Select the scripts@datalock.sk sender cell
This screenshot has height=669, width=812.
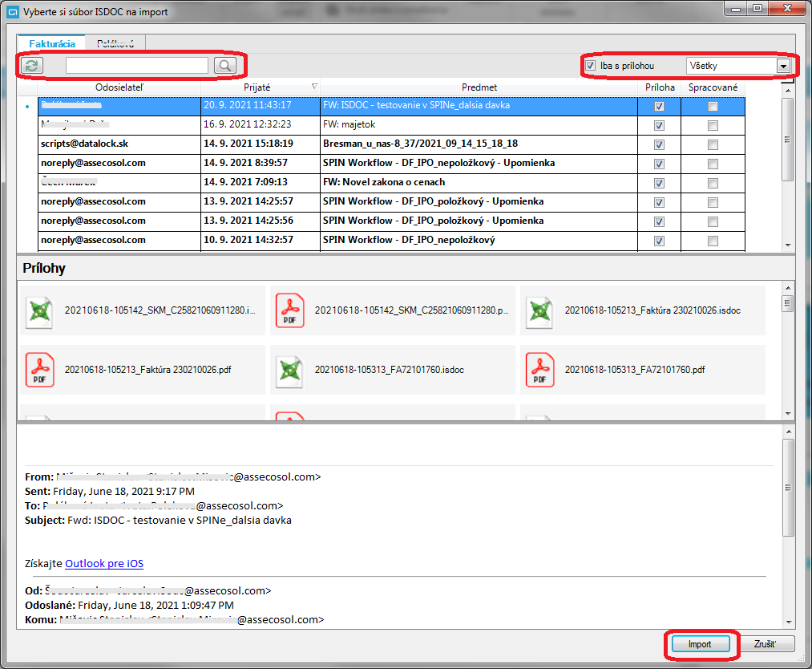119,144
